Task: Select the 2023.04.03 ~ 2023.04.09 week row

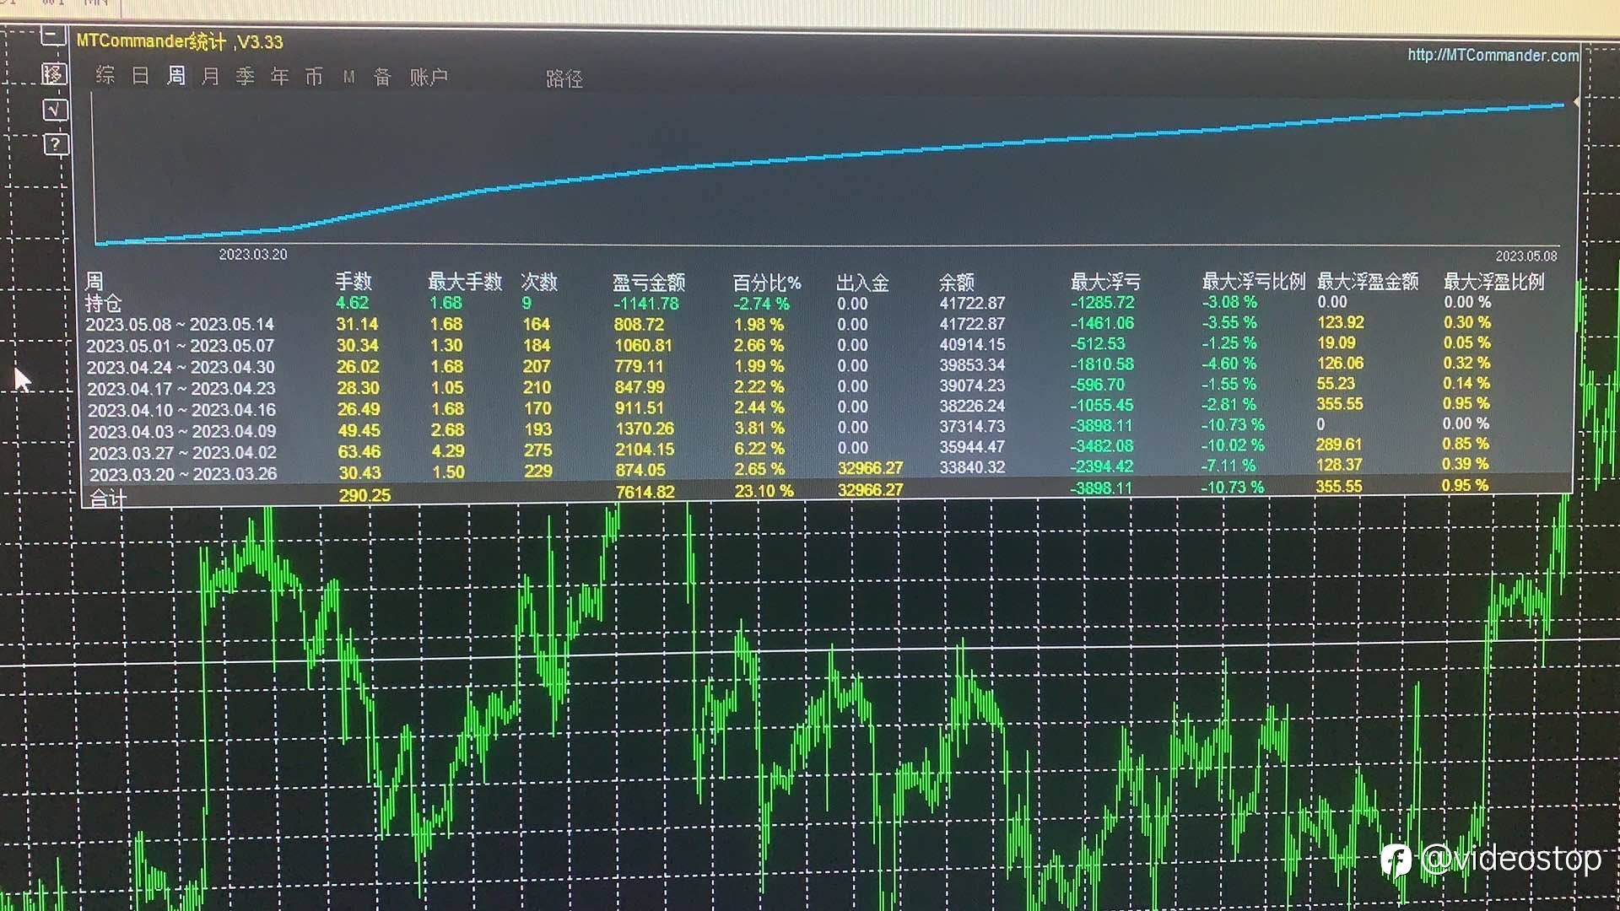Action: click(182, 431)
